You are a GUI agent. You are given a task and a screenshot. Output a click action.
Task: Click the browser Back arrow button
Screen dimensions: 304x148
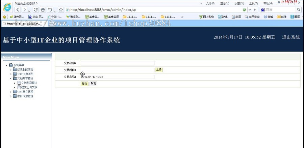(18, 10)
